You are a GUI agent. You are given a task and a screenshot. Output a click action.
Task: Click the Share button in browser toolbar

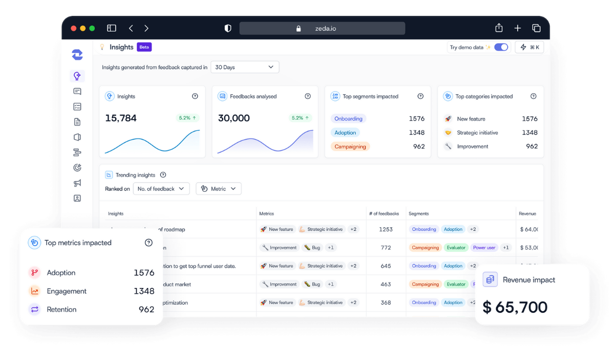point(498,28)
